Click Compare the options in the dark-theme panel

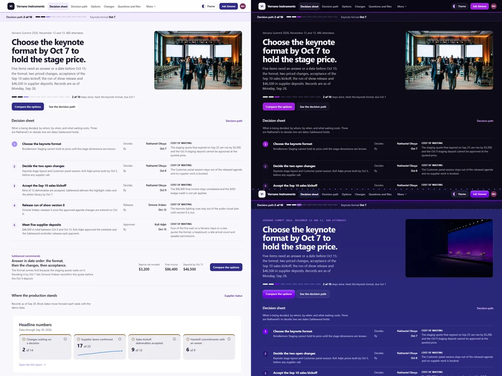[x=279, y=107]
